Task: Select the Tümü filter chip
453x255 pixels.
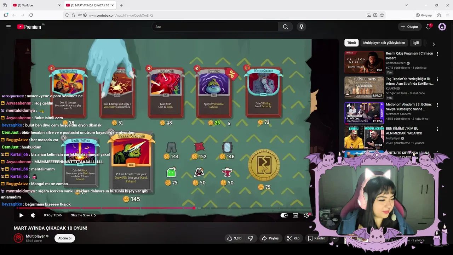Action: pos(351,43)
